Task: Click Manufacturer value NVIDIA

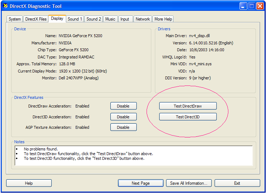Action: [65, 43]
